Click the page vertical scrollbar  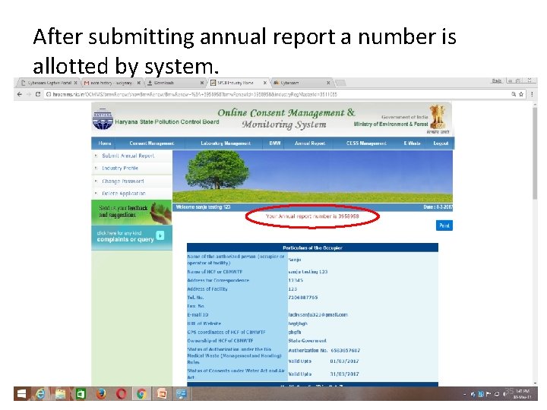click(535, 153)
